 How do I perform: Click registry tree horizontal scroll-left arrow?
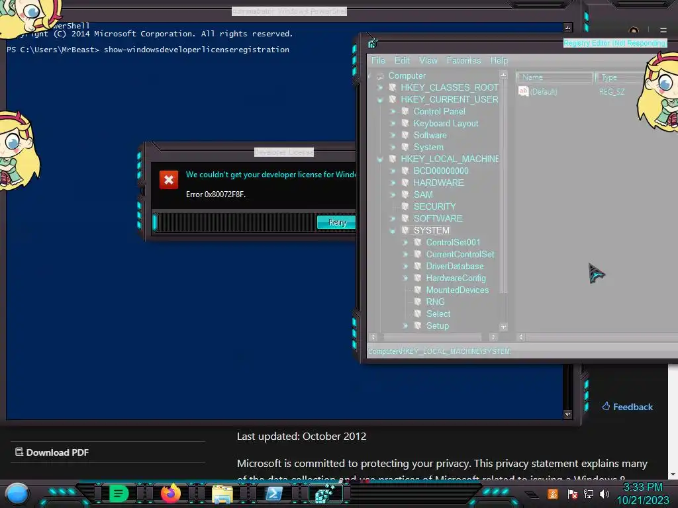pyautogui.click(x=373, y=337)
